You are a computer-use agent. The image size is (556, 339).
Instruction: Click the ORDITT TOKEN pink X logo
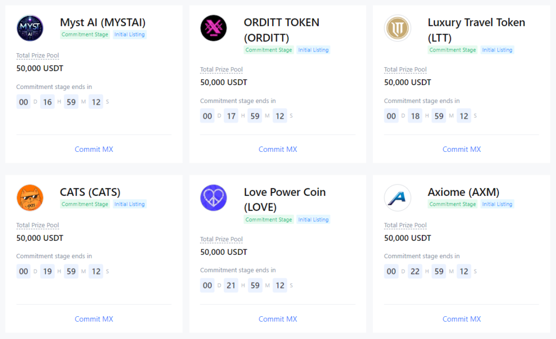(x=213, y=28)
